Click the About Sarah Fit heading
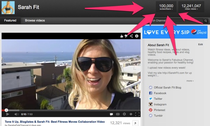The height and width of the screenshot is (126, 210). [158, 45]
